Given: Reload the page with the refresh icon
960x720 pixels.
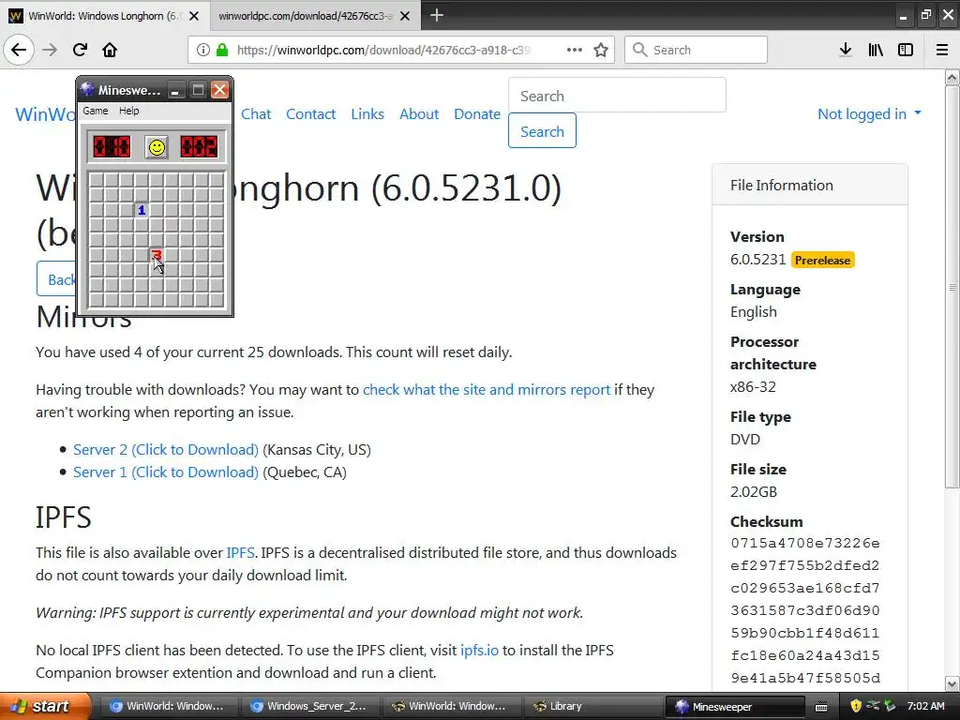Looking at the screenshot, I should pyautogui.click(x=80, y=51).
